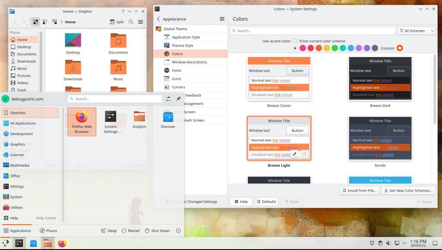Click the color scheme Search field
Screen dimensions: 442x250
(313, 31)
